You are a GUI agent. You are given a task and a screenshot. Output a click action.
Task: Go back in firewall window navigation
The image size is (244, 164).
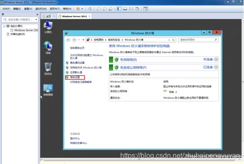tap(68, 40)
